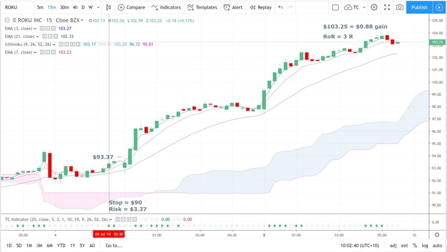Expand Ichimoku legend dropdown
This screenshot has height=252, width=447.
[x=54, y=44]
